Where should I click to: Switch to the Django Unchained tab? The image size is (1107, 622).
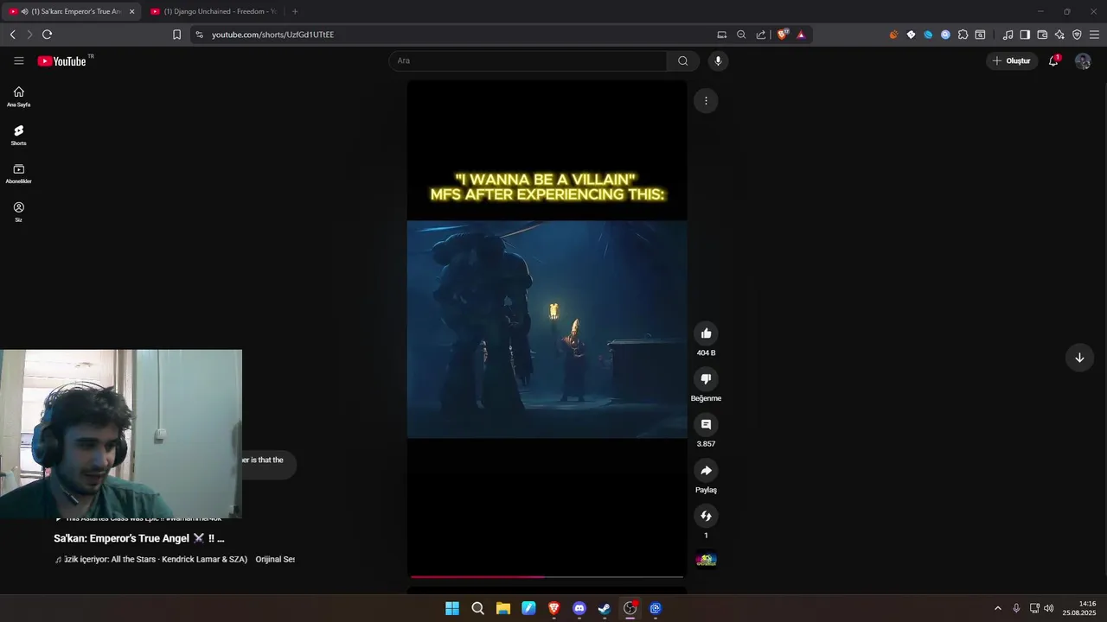pos(213,11)
